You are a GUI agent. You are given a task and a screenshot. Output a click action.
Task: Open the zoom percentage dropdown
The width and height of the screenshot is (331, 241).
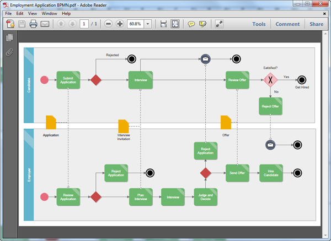point(148,24)
